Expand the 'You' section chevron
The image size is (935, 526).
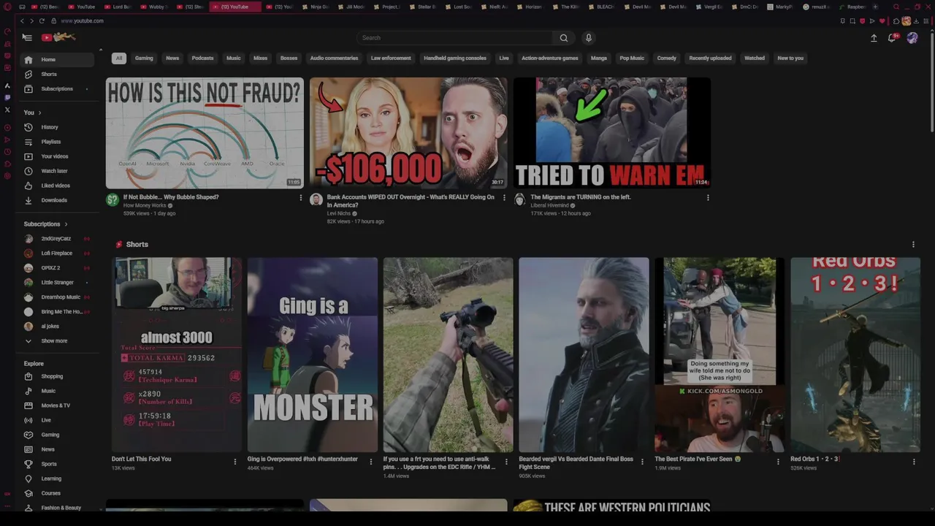(39, 113)
